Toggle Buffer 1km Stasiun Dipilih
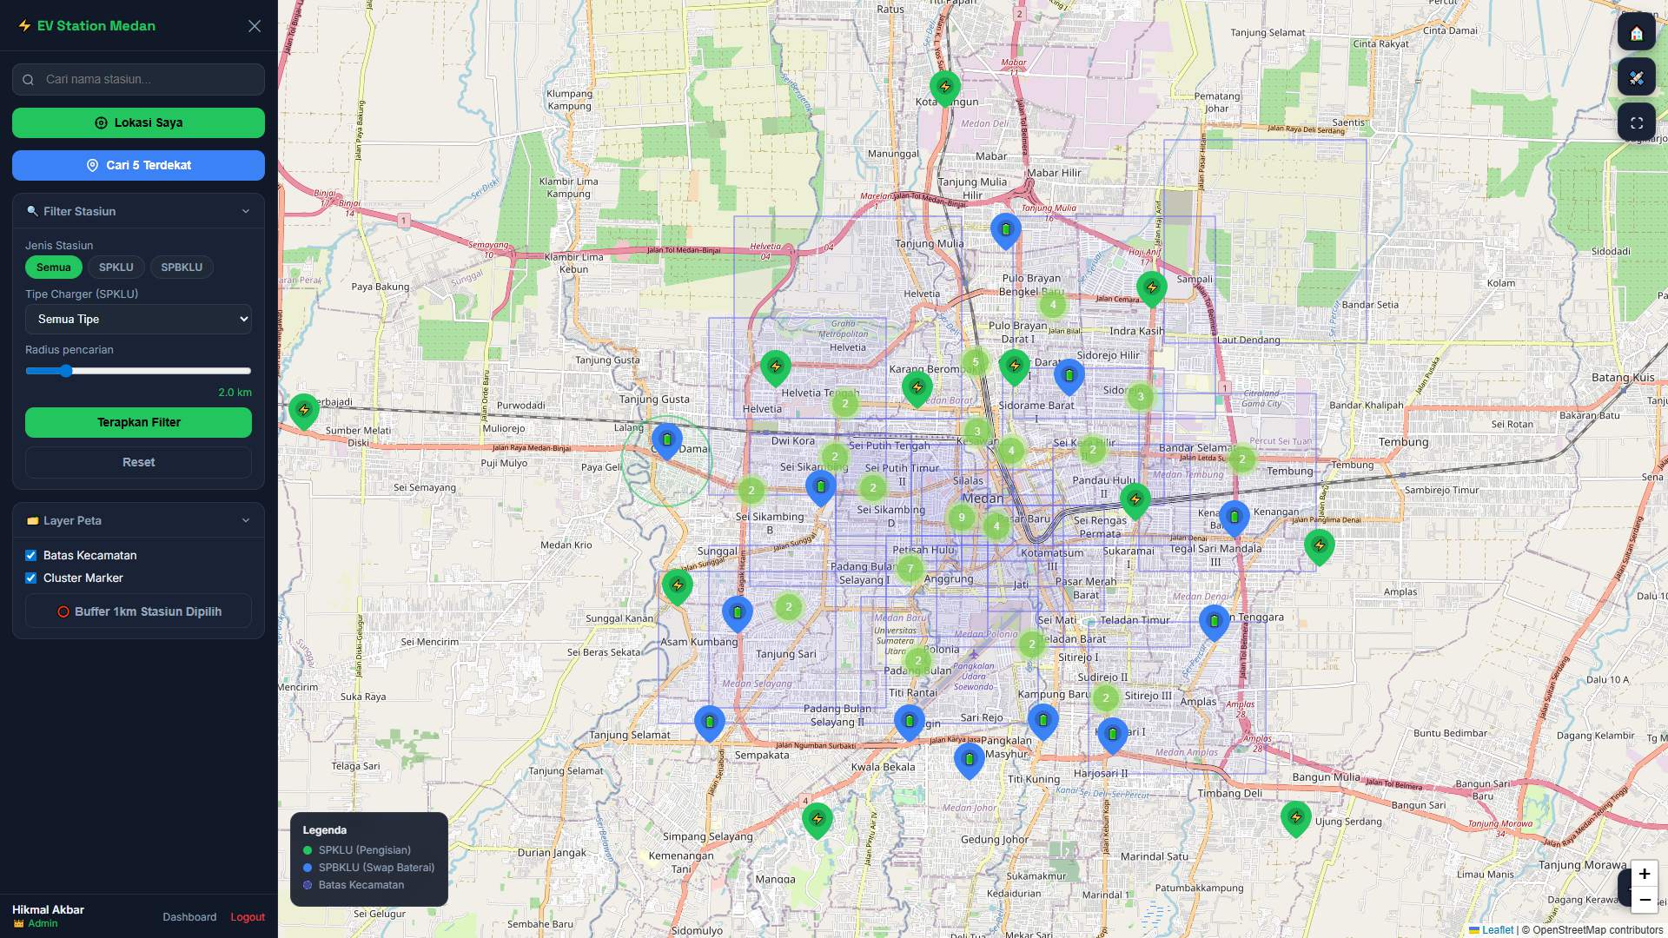Viewport: 1668px width, 938px height. tap(138, 611)
